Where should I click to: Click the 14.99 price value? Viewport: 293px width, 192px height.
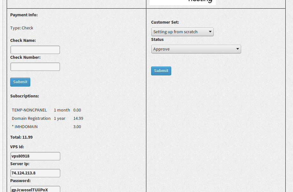pos(78,118)
